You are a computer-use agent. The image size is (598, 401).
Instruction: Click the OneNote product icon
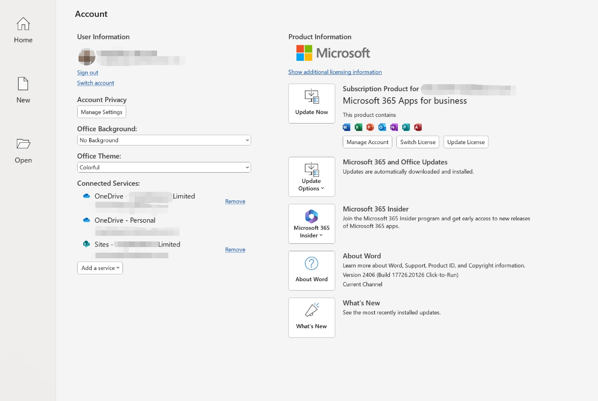[x=393, y=127]
